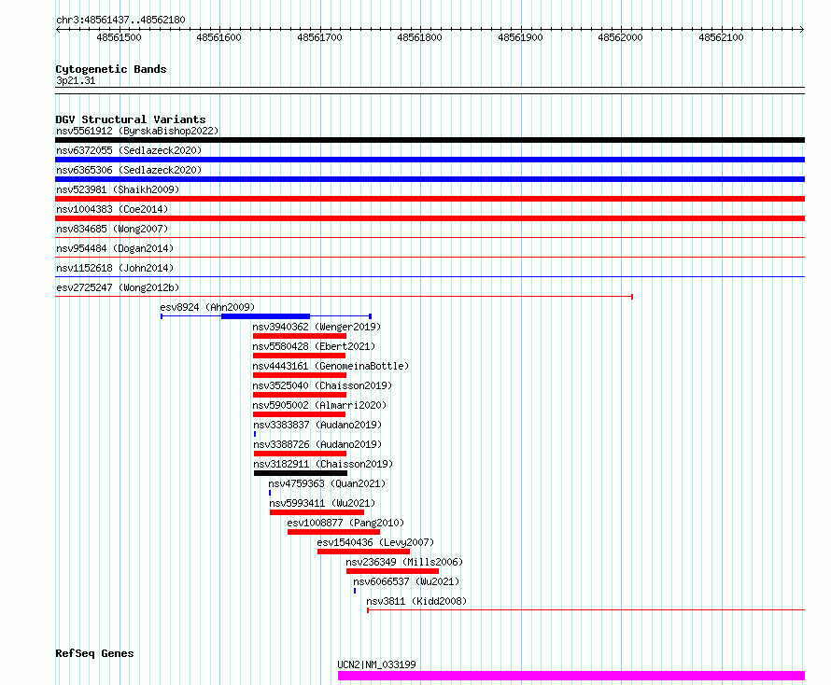Click nsv523981 (Shaikh2009) label
The height and width of the screenshot is (685, 831).
pos(118,189)
